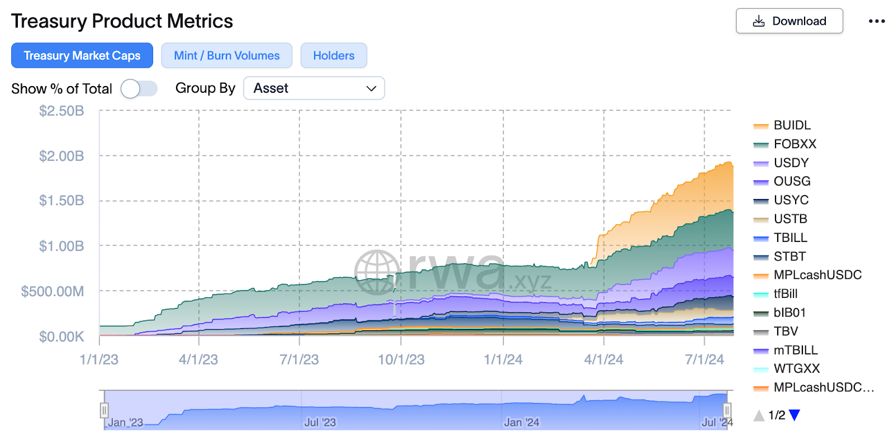The width and height of the screenshot is (894, 432).
Task: Click the $1.00B y-axis label
Action: click(x=61, y=246)
